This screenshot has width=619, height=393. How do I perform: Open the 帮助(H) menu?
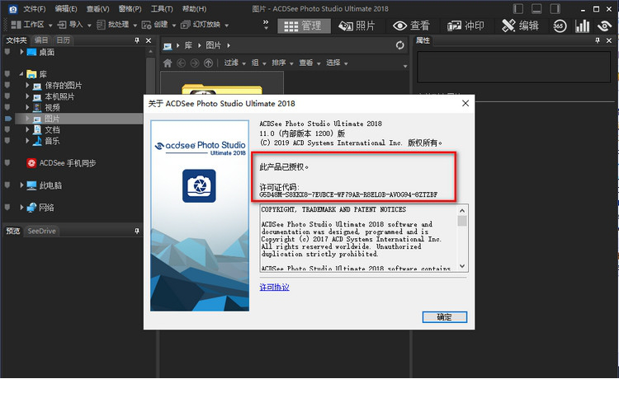(x=194, y=9)
